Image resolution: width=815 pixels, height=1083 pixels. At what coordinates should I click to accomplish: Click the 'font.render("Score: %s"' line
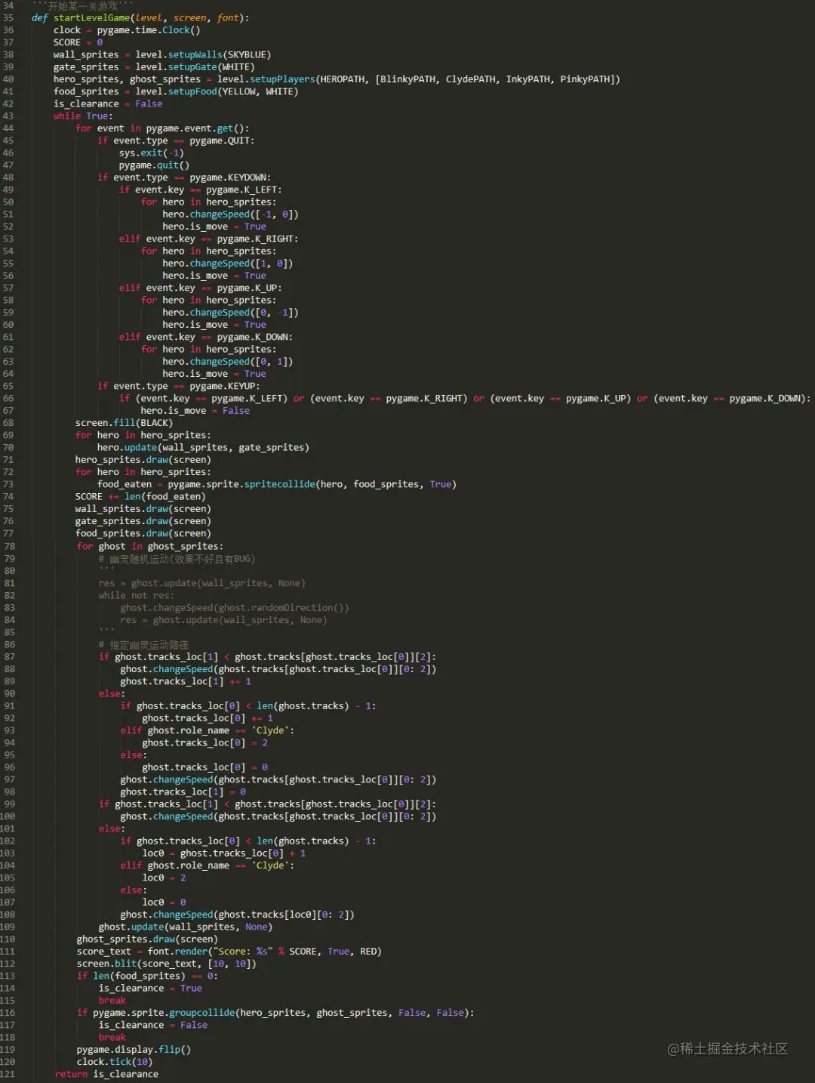click(x=229, y=952)
